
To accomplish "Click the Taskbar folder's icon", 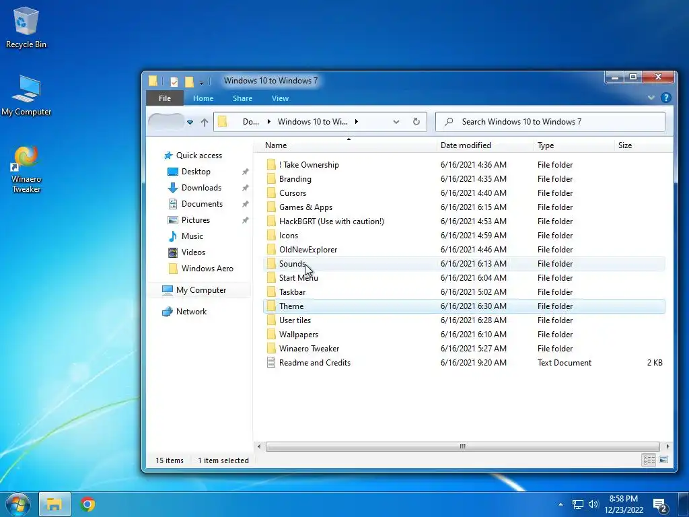I will (x=271, y=292).
